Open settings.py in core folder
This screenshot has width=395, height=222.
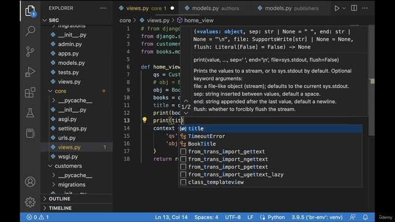72,128
